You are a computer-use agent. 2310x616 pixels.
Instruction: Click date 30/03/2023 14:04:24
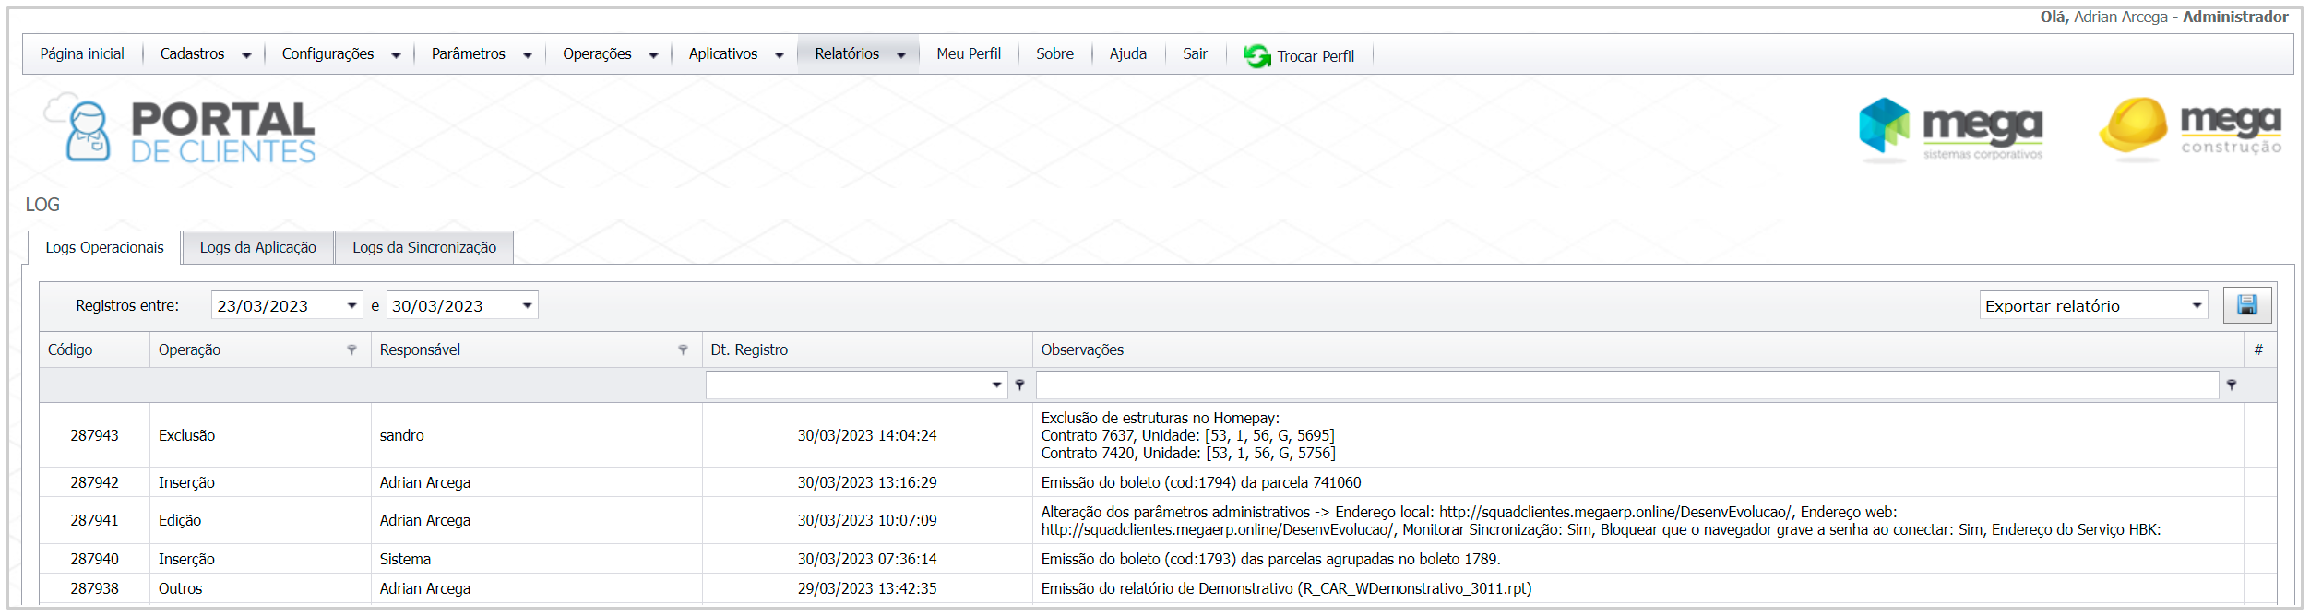click(867, 435)
